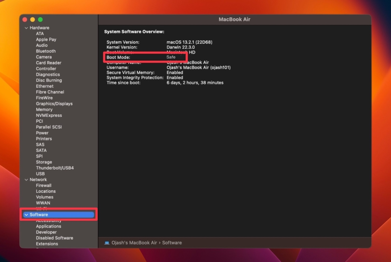Collapse the Network section
391x262 pixels.
26,180
